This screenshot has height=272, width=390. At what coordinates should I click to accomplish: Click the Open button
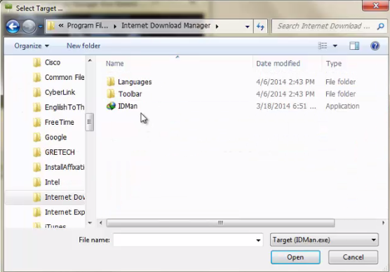click(295, 257)
